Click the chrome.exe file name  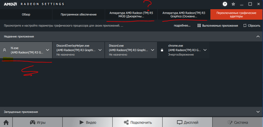click(x=176, y=45)
